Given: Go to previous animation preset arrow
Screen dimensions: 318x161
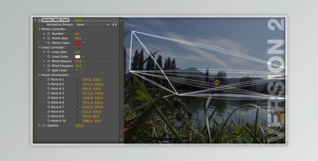Looking at the screenshot, I should click(113, 24).
